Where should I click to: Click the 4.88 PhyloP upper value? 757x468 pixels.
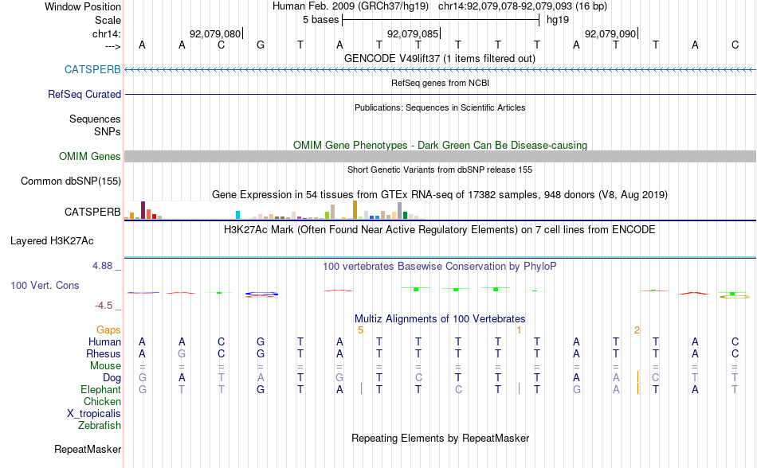tap(102, 266)
